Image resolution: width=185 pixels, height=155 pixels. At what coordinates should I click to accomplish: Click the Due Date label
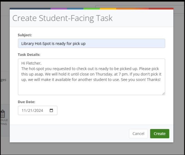coord(27,102)
